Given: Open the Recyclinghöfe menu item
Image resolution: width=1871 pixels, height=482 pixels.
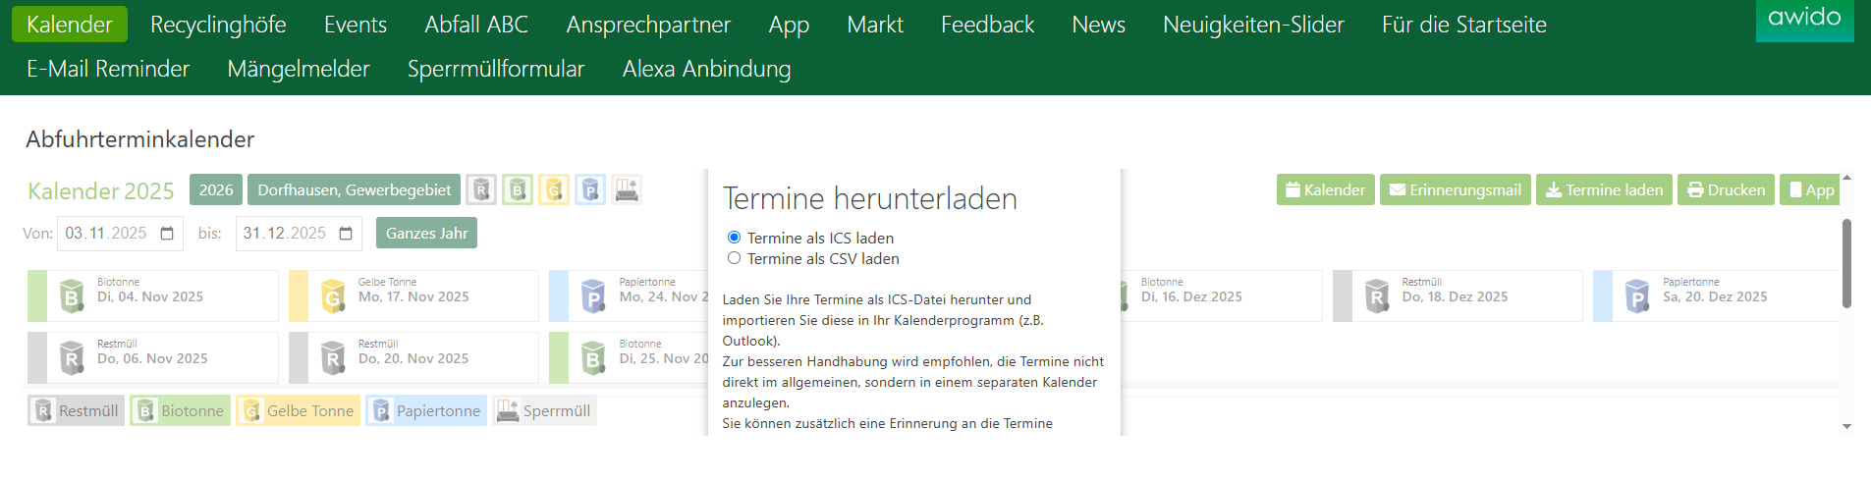Looking at the screenshot, I should click(x=218, y=25).
